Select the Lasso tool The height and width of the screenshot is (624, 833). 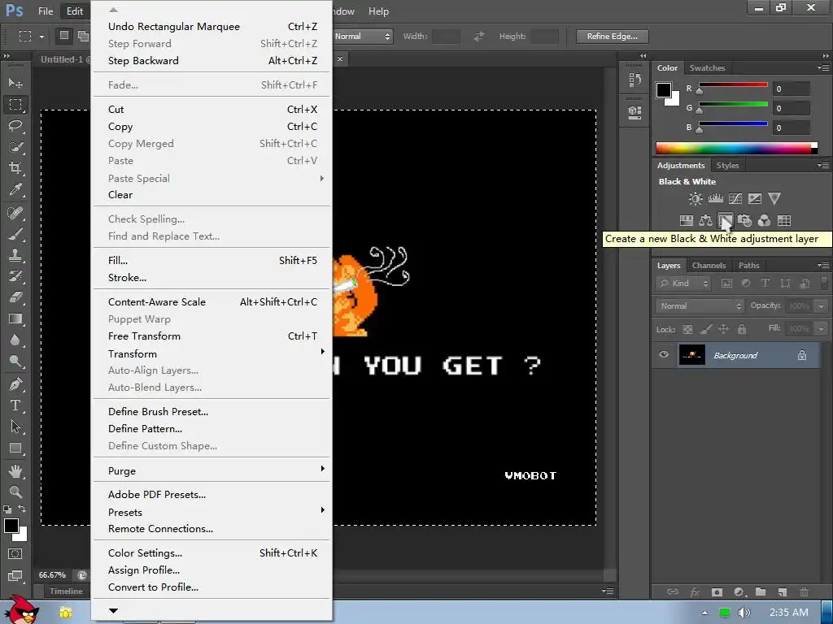point(15,126)
